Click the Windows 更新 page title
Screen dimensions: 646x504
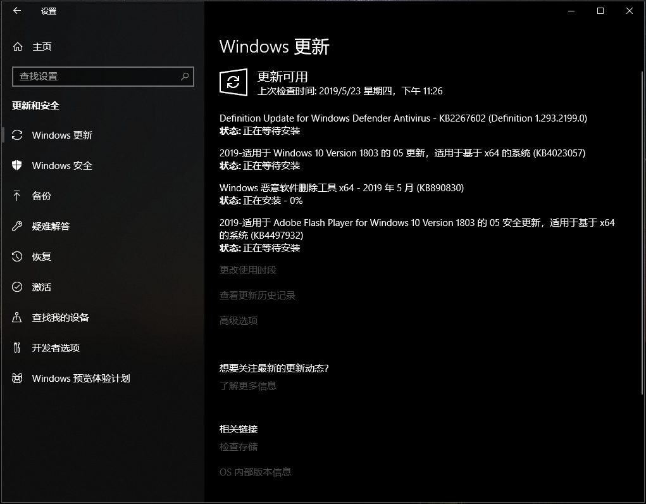[275, 46]
